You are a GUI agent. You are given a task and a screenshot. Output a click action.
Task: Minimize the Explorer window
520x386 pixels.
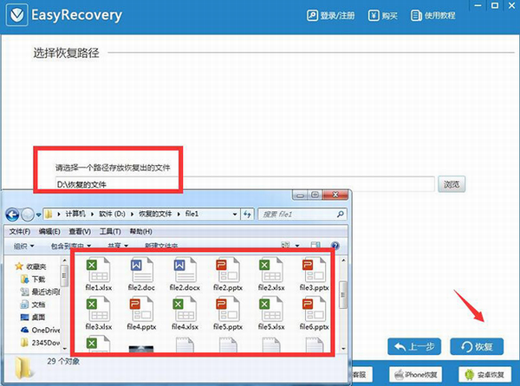click(300, 196)
